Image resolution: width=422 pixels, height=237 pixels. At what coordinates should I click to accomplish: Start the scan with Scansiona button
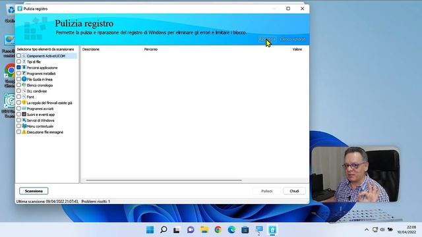34,191
